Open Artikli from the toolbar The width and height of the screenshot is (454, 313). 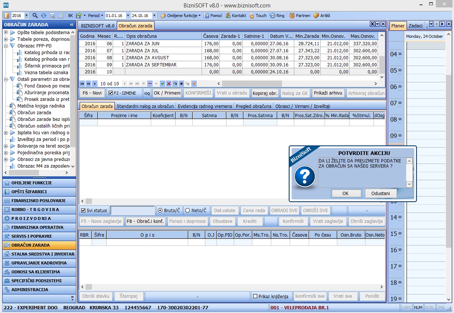point(322,16)
